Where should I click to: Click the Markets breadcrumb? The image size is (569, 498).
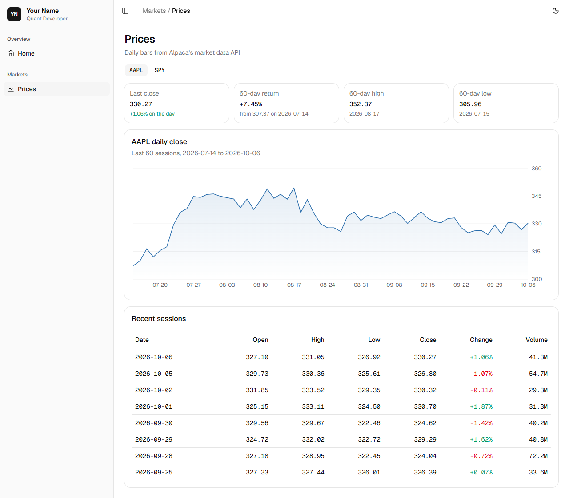pos(154,11)
